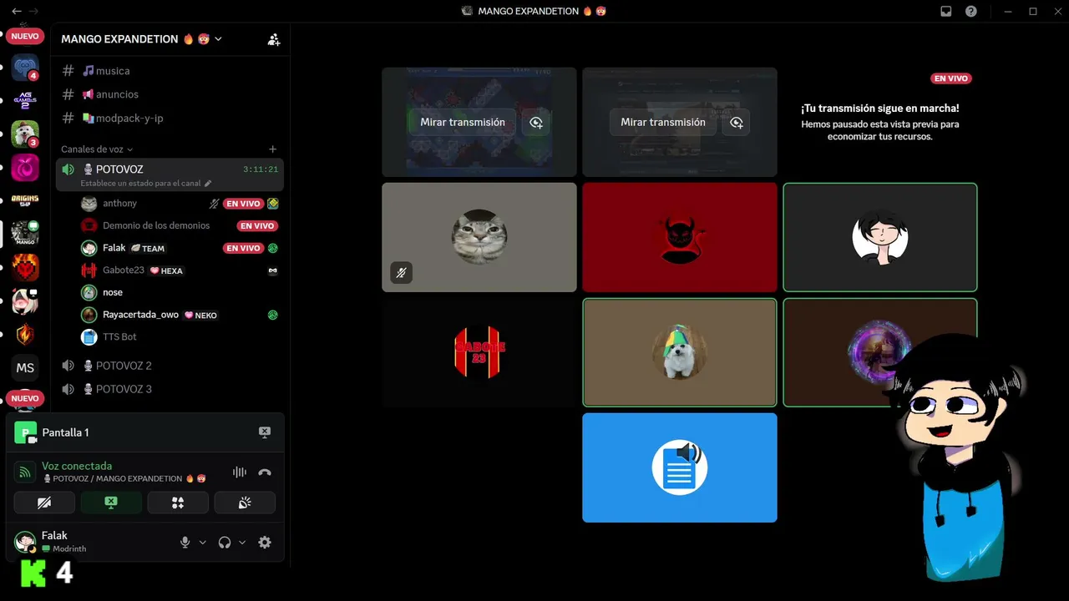Pop out the first stream preview

pyautogui.click(x=536, y=122)
